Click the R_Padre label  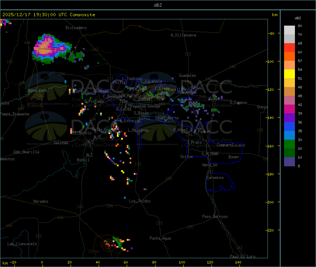coord(201,132)
